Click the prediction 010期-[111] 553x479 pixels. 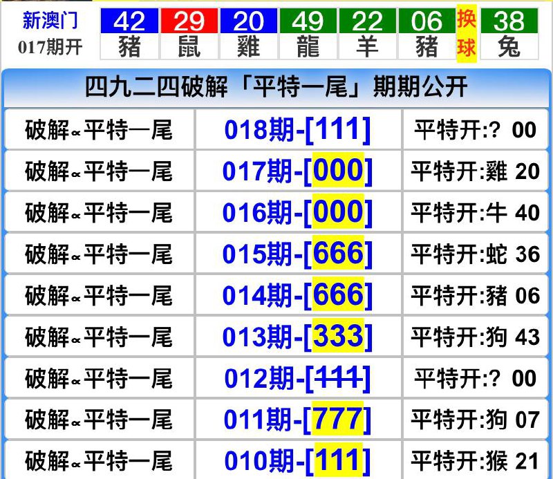click(298, 460)
